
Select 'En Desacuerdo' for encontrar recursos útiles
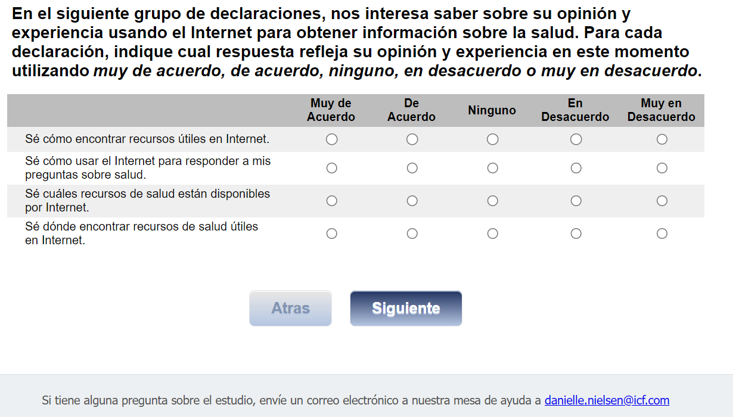coord(576,139)
